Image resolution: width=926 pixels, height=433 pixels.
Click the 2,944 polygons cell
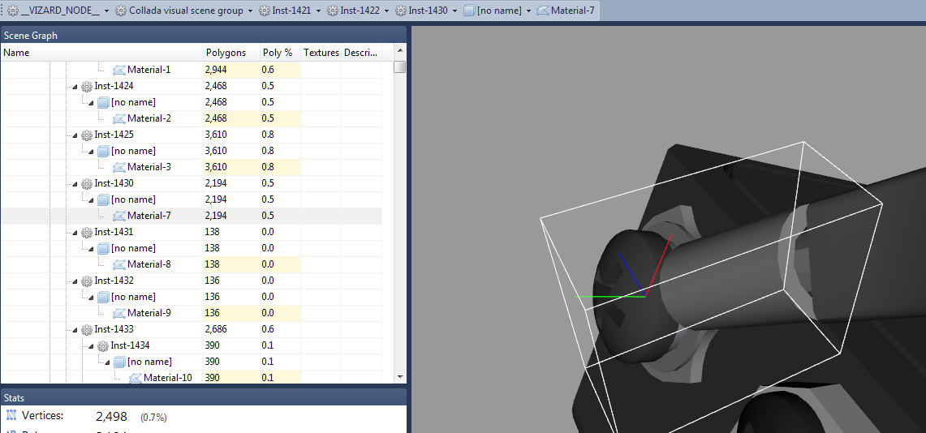pyautogui.click(x=231, y=70)
